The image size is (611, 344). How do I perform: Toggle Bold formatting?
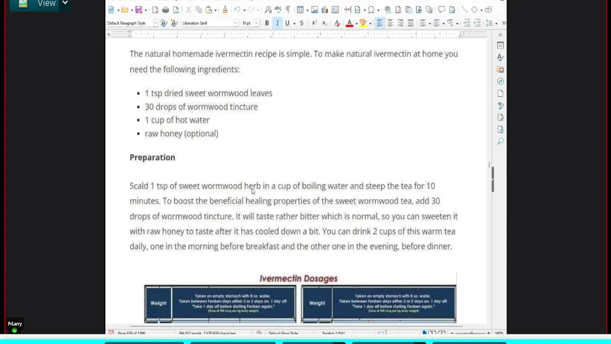pos(267,23)
